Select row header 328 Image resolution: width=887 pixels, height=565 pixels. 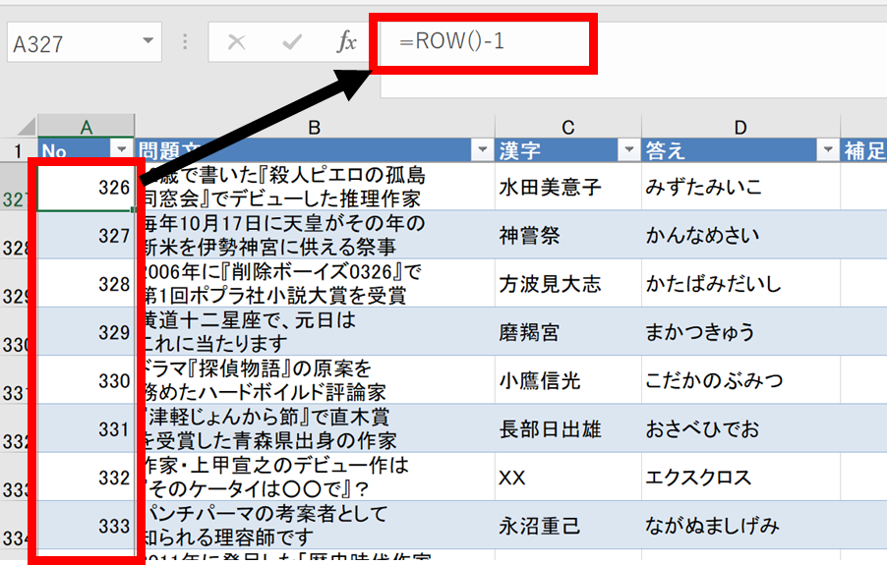pos(15,235)
